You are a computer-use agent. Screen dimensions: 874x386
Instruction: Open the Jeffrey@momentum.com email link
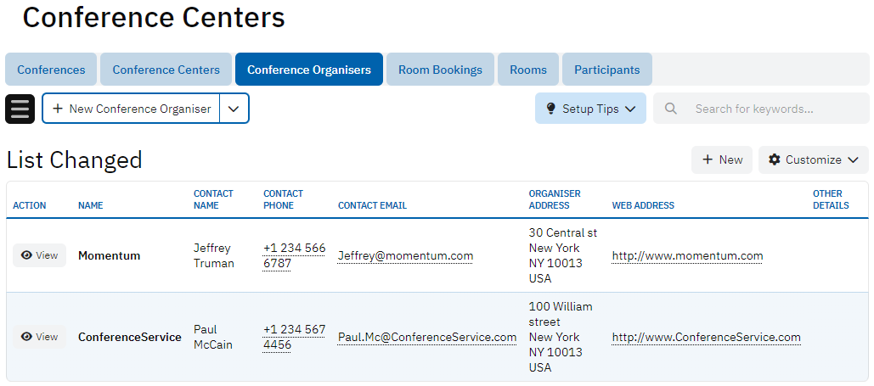(405, 255)
